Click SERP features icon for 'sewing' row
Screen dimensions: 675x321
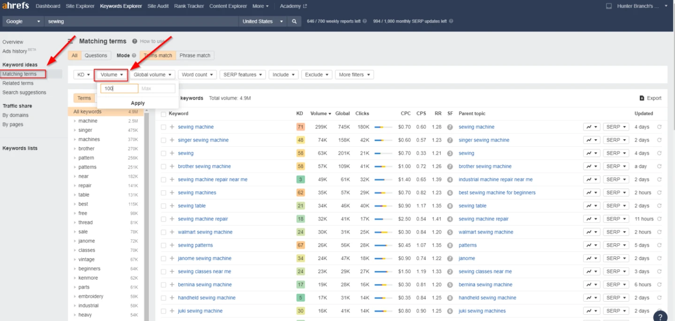(450, 153)
